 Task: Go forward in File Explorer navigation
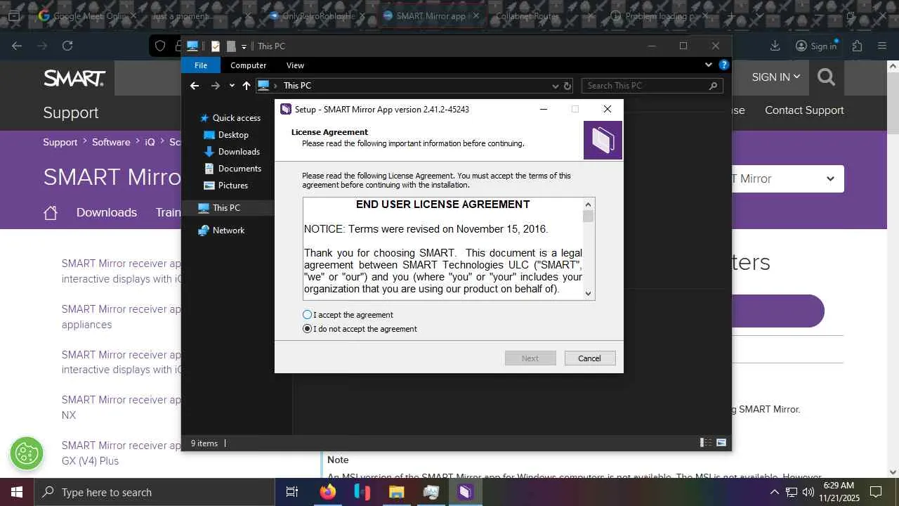pyautogui.click(x=216, y=86)
